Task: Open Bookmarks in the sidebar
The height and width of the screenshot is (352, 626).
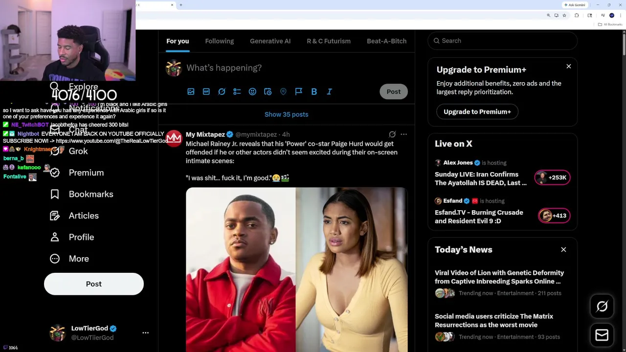Action: pyautogui.click(x=82, y=194)
